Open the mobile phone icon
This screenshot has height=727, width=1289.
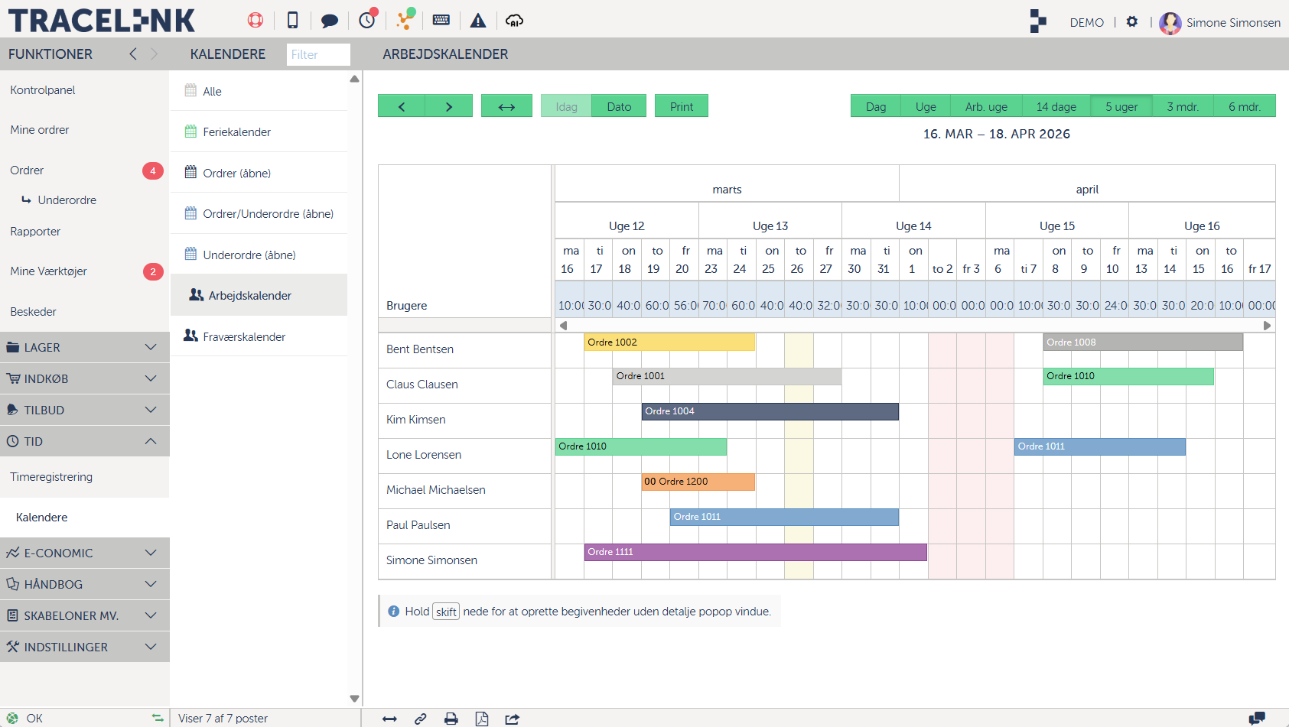[292, 21]
